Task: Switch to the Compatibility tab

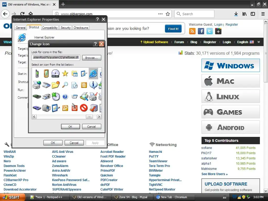Action: click(x=50, y=28)
